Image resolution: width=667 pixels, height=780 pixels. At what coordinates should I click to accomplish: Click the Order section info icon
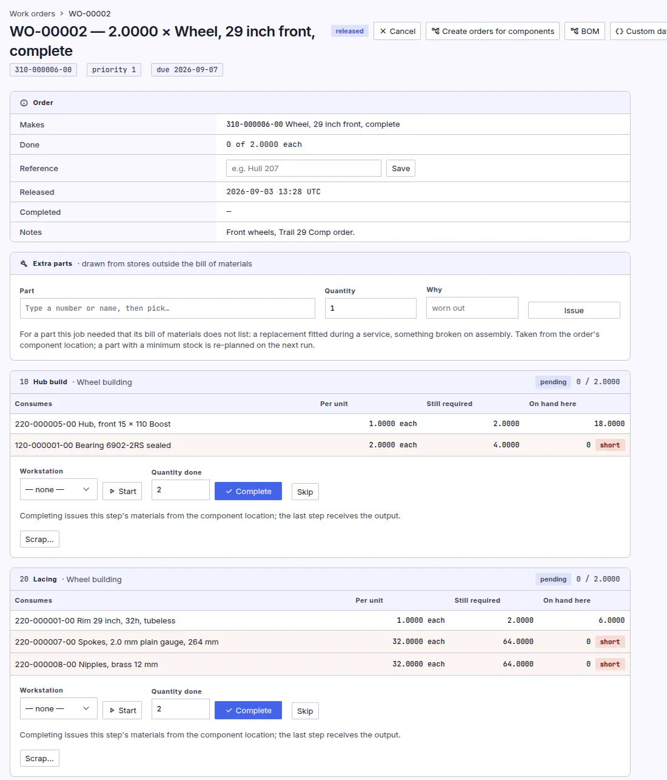point(24,103)
